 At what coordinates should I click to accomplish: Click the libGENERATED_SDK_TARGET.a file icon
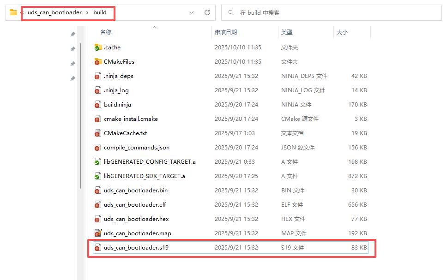[x=97, y=176]
